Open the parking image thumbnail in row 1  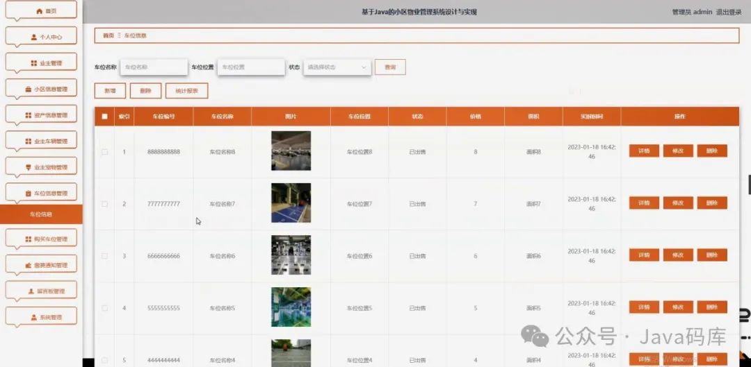coord(291,151)
